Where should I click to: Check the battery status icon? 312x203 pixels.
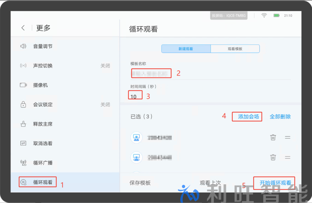(x=276, y=15)
